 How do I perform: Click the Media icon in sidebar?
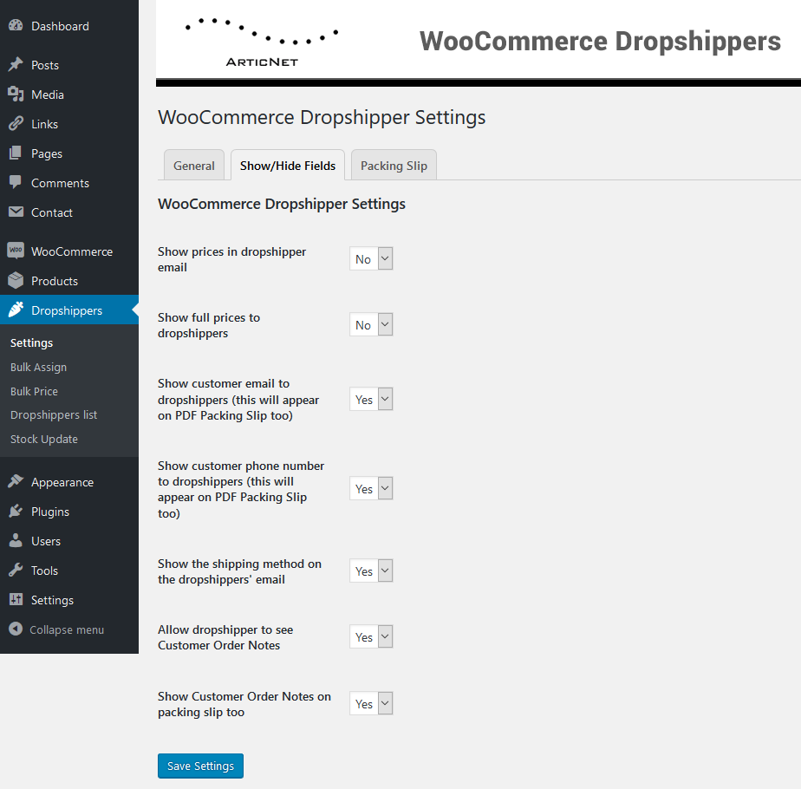pos(16,94)
